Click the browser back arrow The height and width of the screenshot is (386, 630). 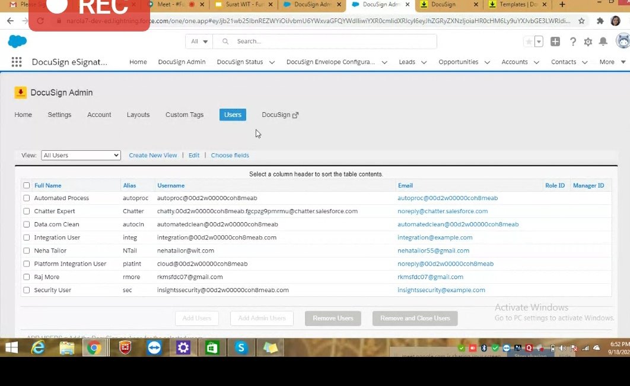[x=11, y=21]
